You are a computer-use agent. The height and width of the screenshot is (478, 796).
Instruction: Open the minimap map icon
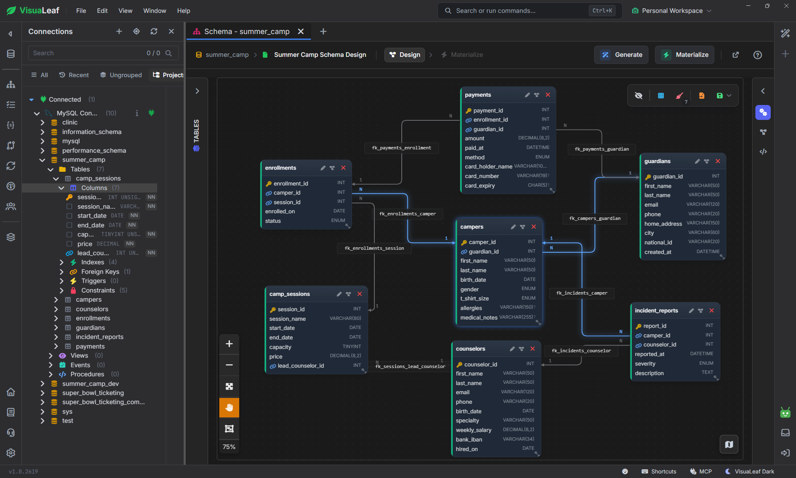729,444
